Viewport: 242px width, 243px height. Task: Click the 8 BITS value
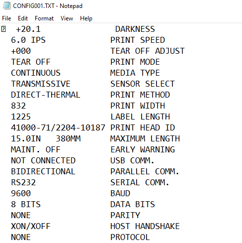click(x=26, y=205)
